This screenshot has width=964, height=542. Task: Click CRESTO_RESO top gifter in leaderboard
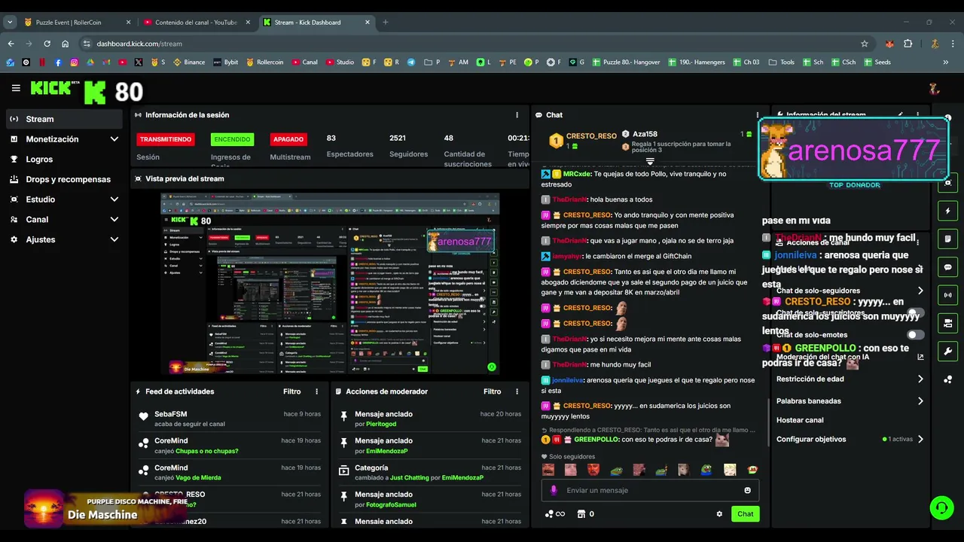(x=590, y=136)
